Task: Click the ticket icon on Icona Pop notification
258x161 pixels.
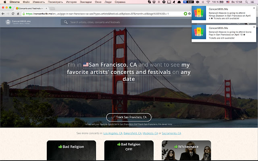Action: pyautogui.click(x=199, y=32)
